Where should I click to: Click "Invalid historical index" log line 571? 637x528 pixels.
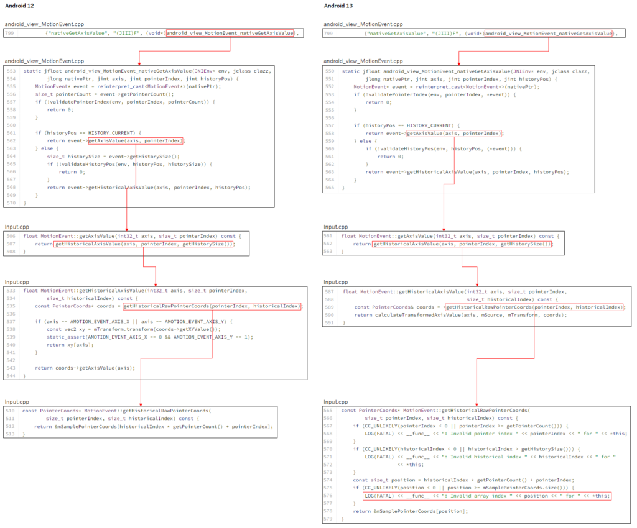tap(490, 457)
